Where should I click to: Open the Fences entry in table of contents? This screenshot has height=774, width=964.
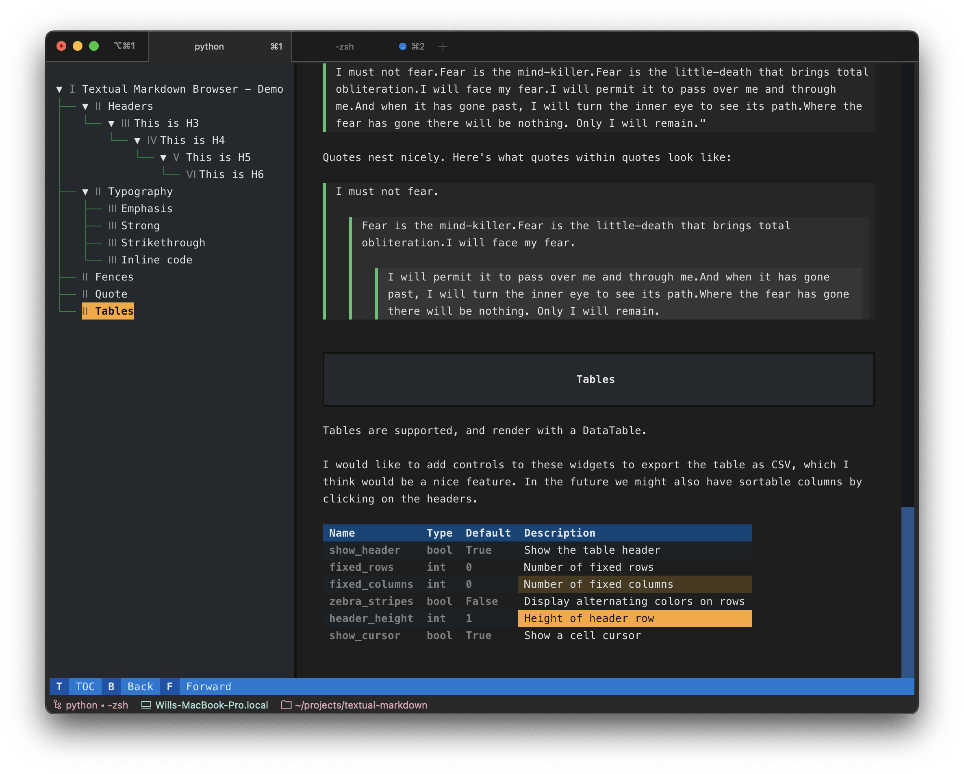[x=108, y=277]
